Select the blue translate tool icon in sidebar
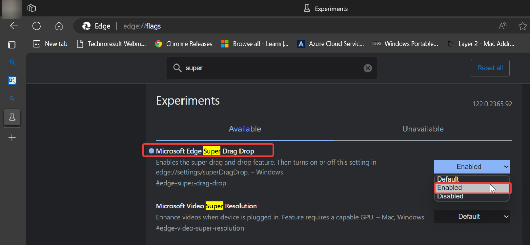Screen dimensions: 530x245 (x=12, y=80)
